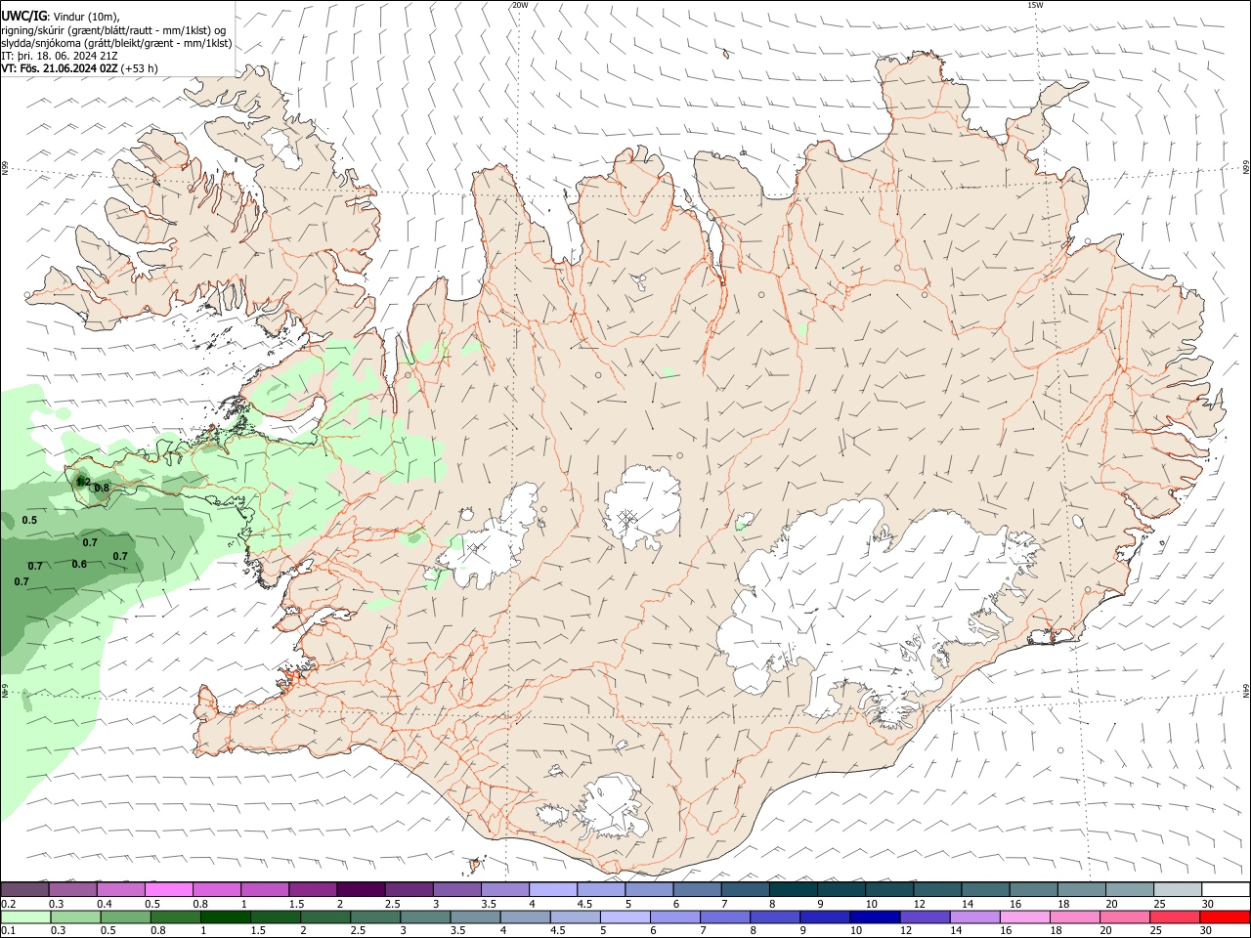Pick the lavender upper swatch labeled 4
The height and width of the screenshot is (938, 1251).
click(553, 889)
